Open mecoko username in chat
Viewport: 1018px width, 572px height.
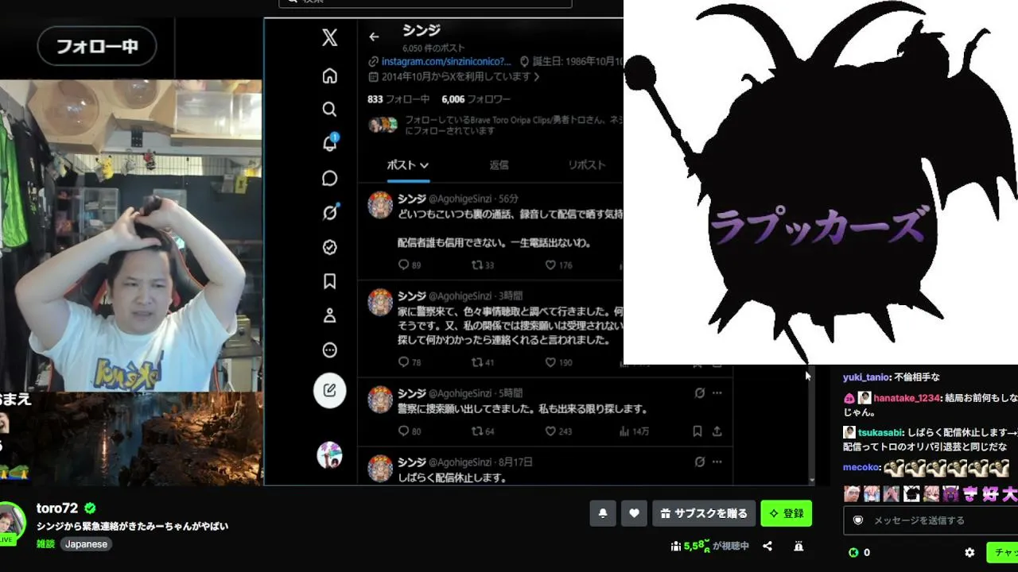click(861, 468)
